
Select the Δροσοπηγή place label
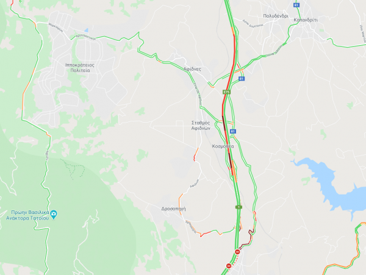pos(173,209)
